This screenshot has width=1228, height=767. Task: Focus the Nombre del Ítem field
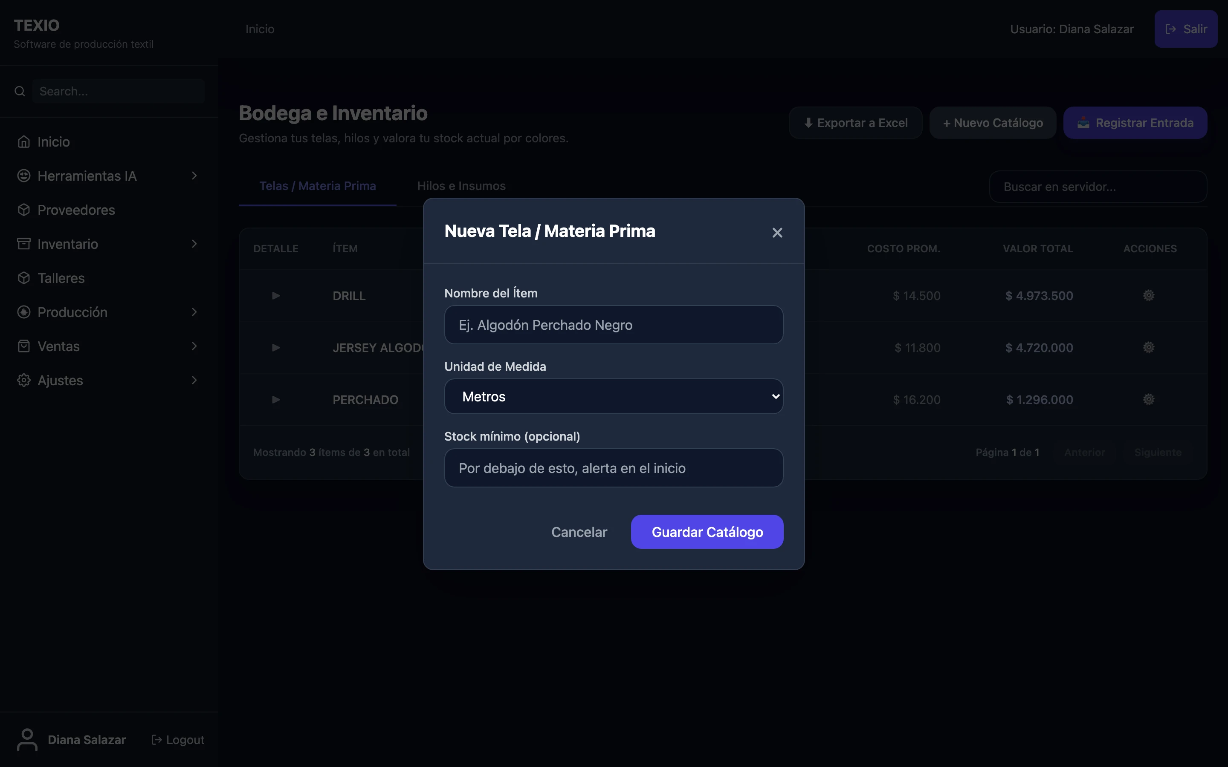point(614,325)
